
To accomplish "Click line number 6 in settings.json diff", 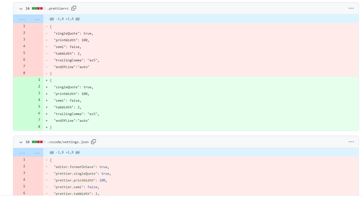I will 24,193.
